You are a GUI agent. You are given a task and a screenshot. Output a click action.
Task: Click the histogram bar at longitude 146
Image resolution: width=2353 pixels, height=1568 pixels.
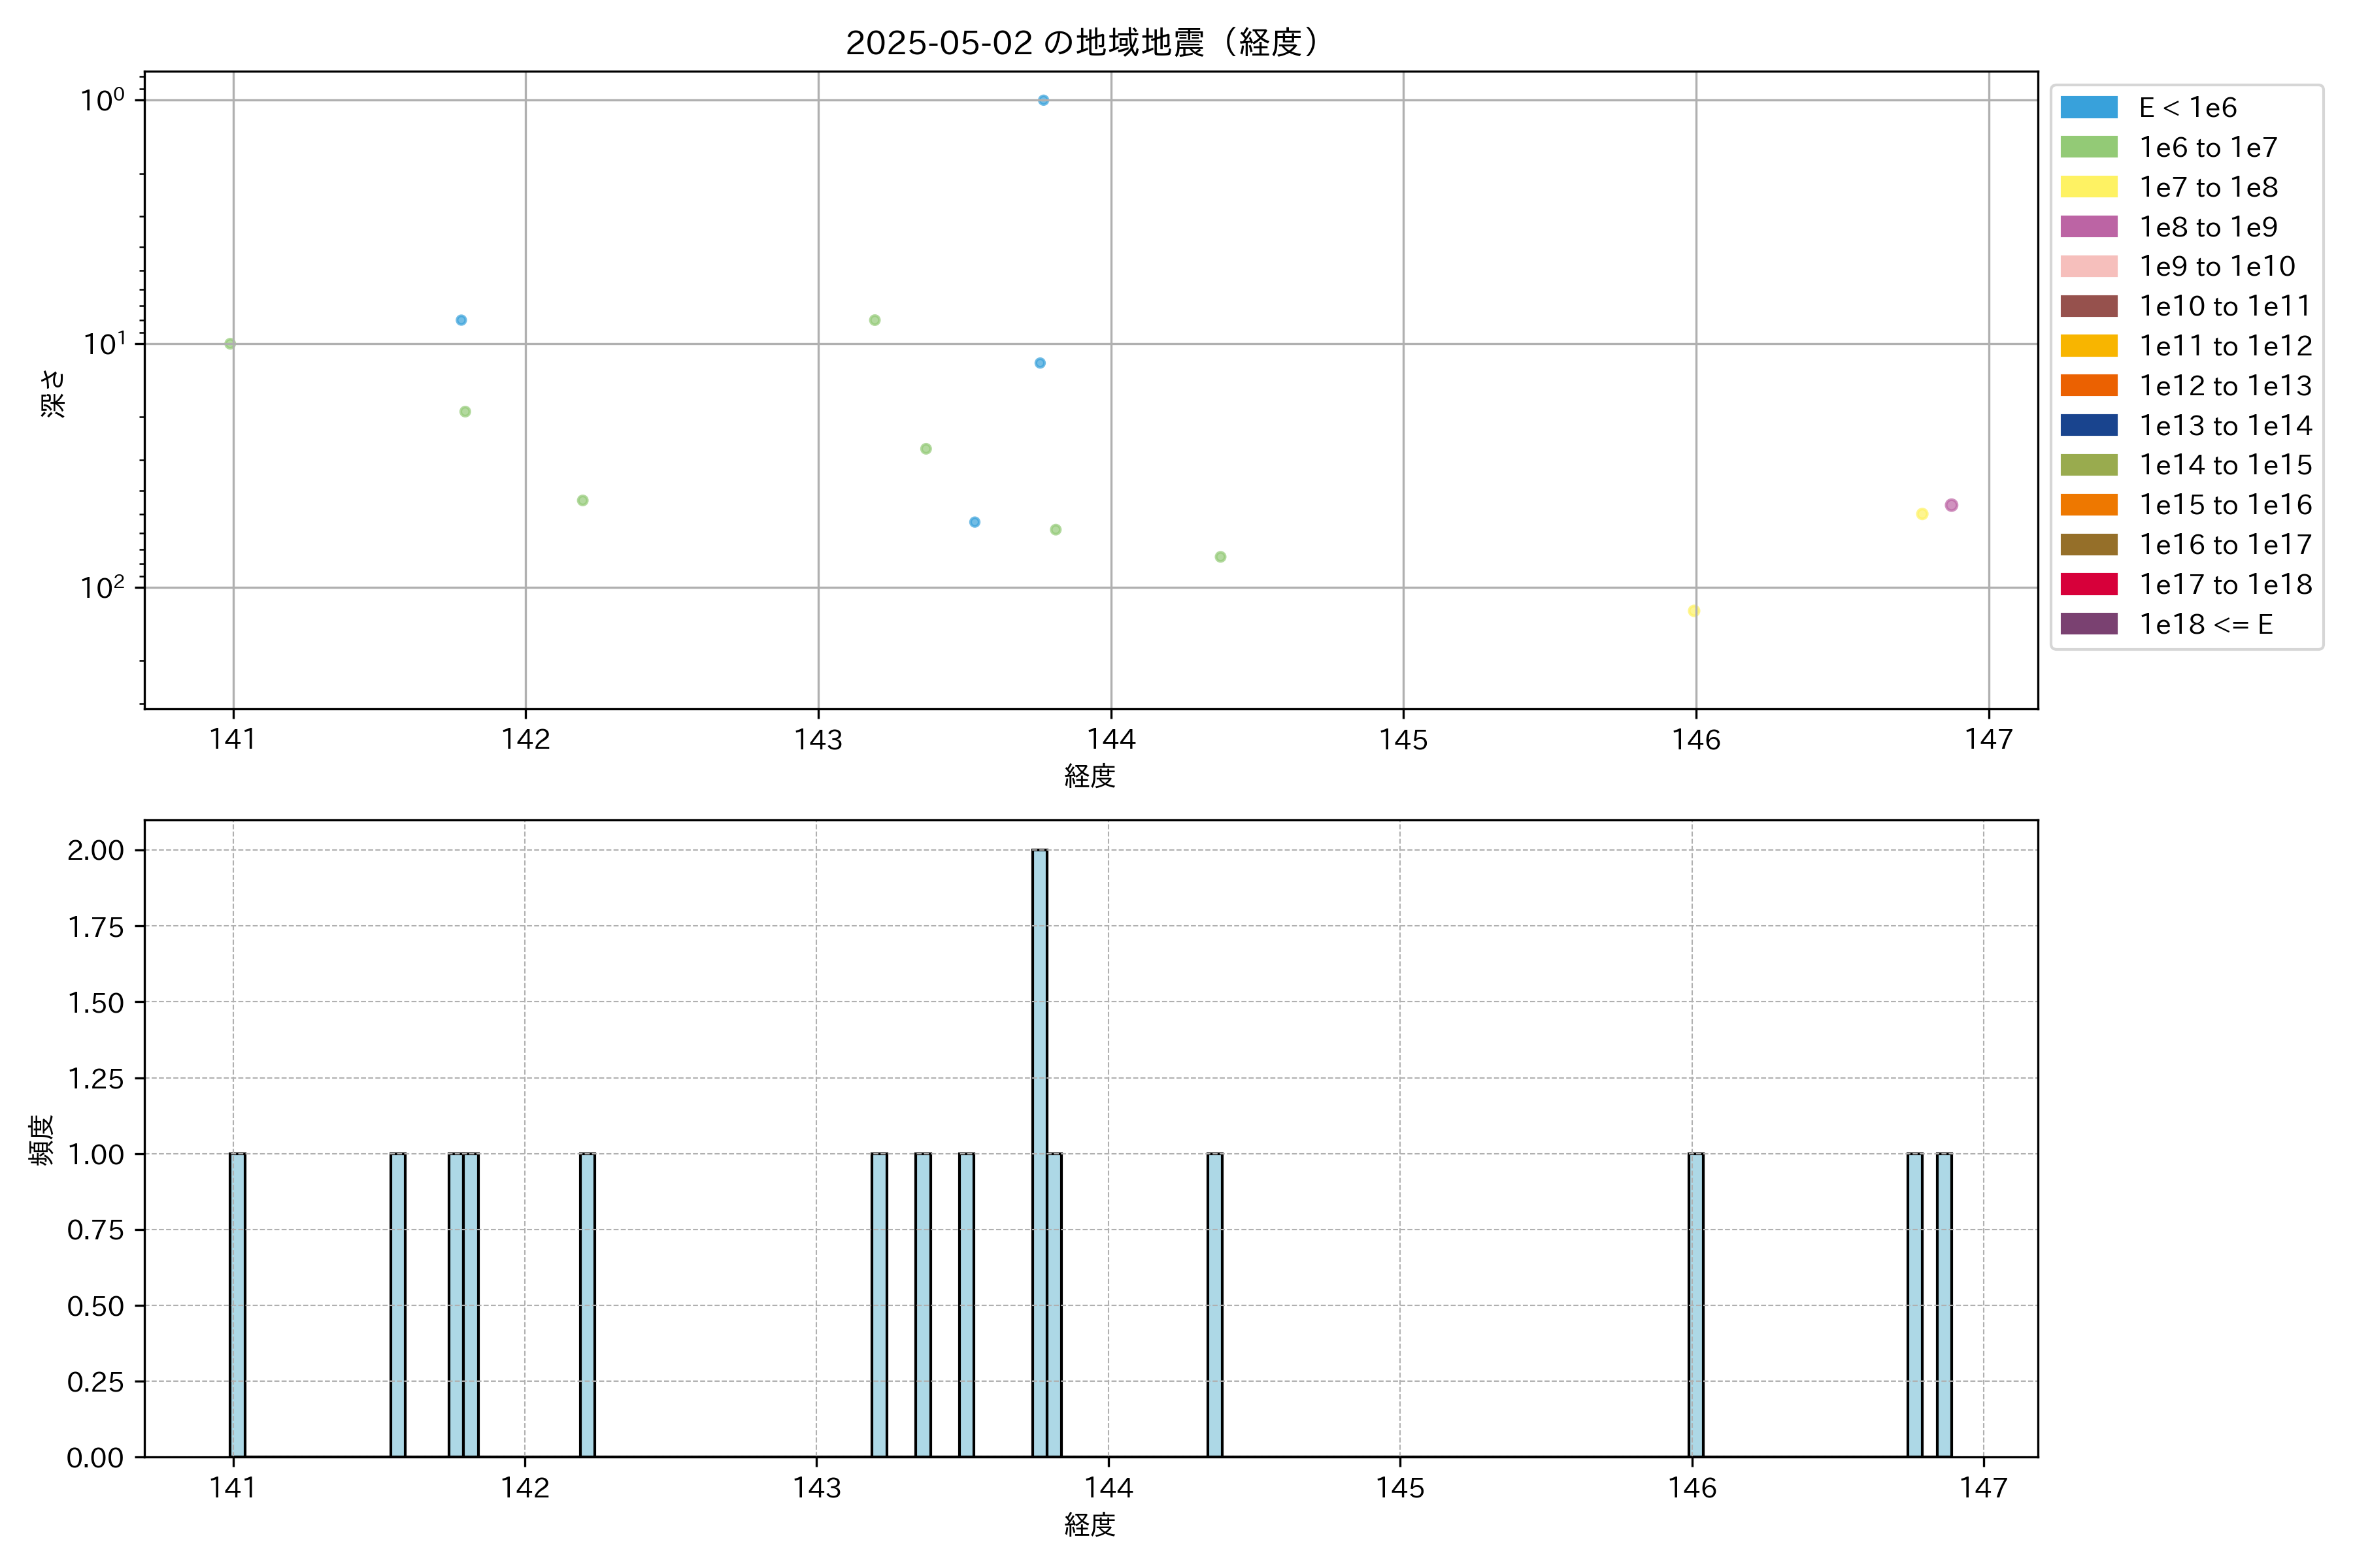[1695, 1305]
